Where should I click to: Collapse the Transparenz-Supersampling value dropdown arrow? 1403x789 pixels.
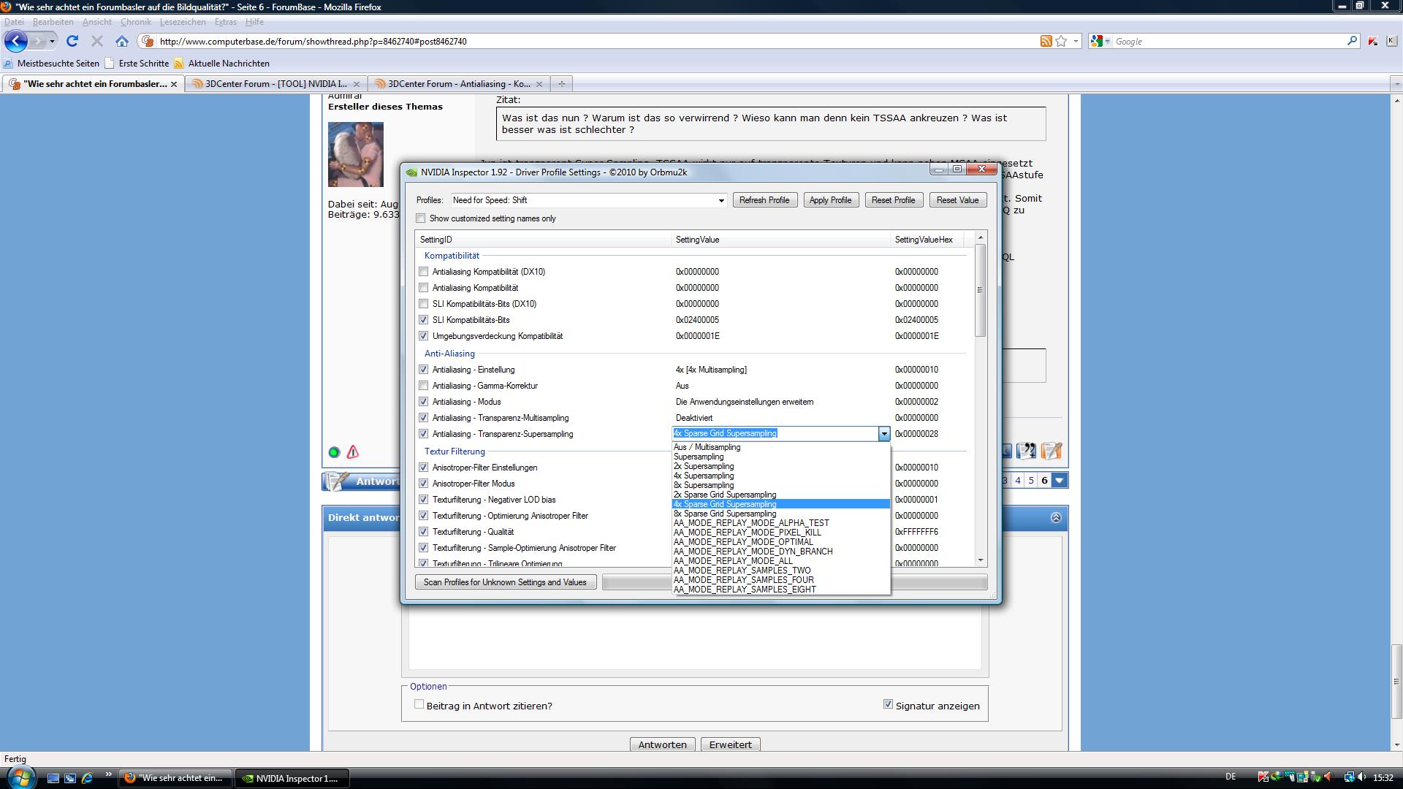[x=883, y=434]
